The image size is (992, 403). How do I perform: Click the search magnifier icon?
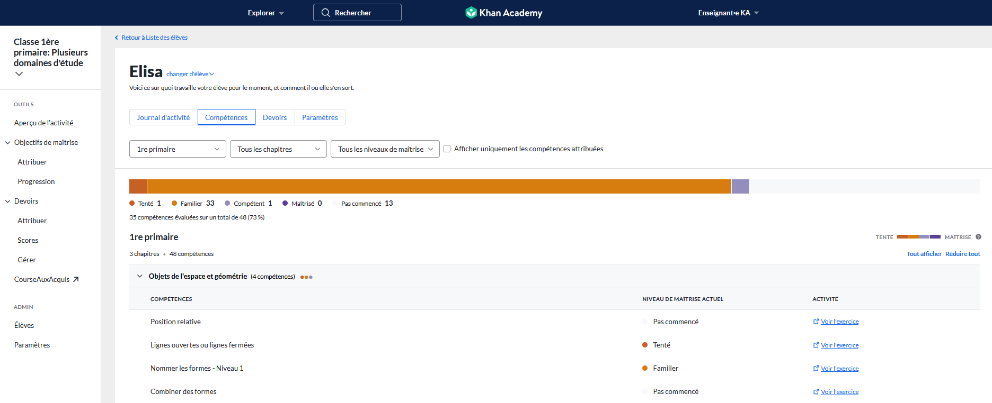coord(326,13)
